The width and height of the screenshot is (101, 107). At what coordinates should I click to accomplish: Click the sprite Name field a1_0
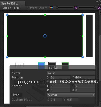(x=71, y=73)
